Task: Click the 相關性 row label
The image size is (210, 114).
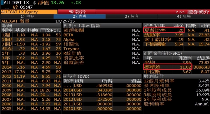Action: 71,44
